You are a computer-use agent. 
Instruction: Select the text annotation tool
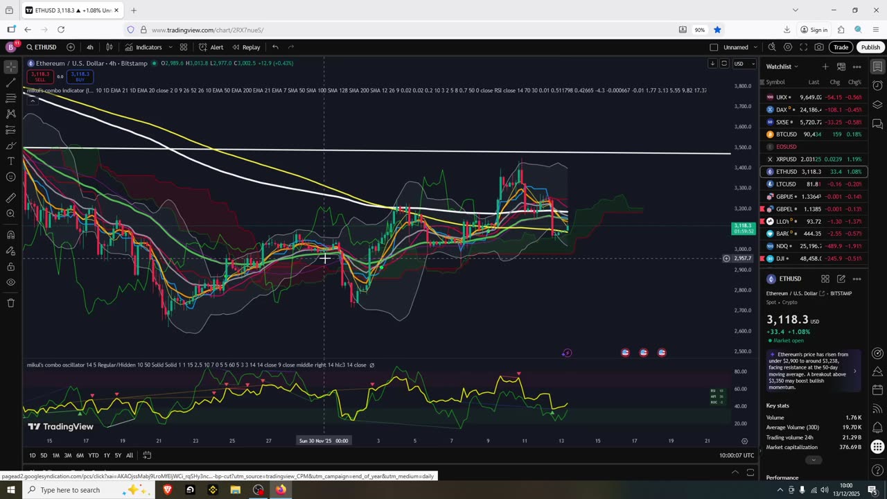[10, 161]
